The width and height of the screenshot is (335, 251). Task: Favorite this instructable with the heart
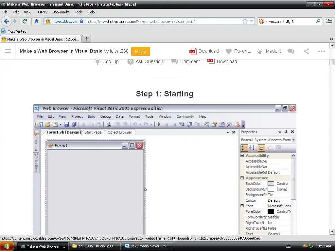click(x=238, y=51)
